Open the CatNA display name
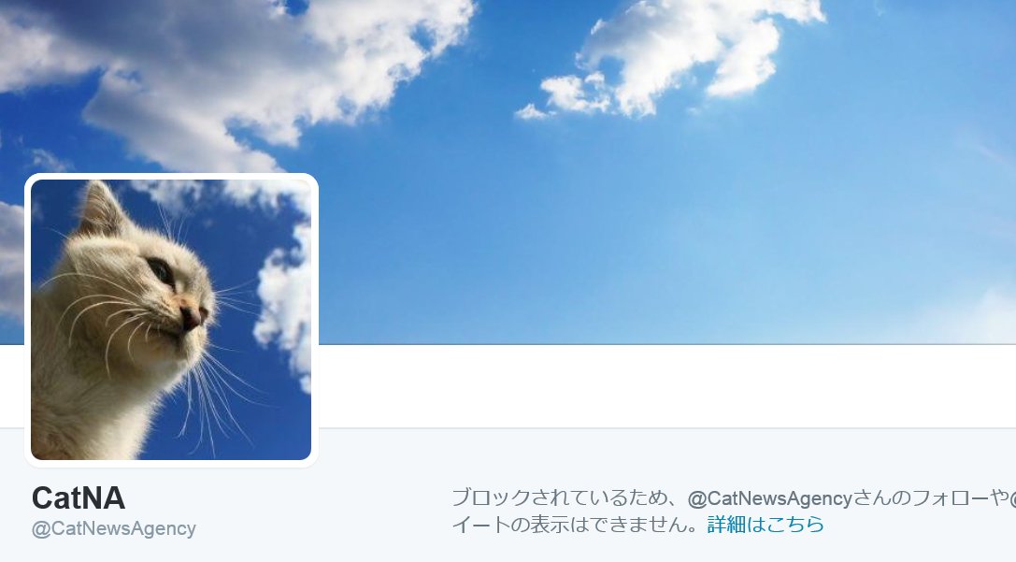Image resolution: width=1016 pixels, height=562 pixels. coord(79,497)
